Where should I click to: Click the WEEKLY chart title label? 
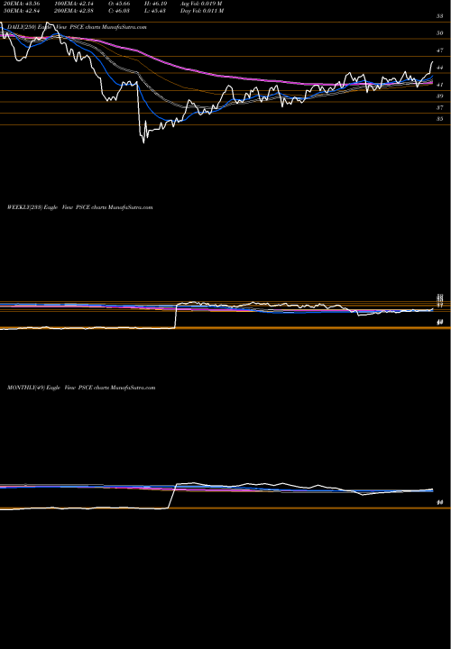click(80, 207)
